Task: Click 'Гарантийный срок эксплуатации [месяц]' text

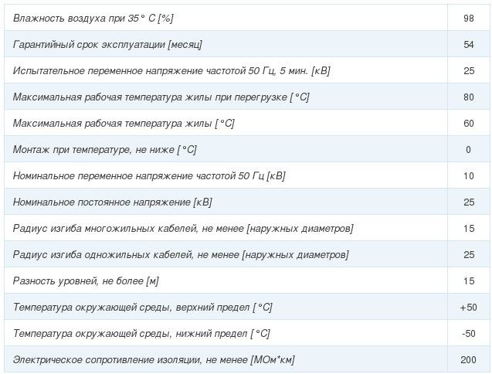Action: point(107,44)
